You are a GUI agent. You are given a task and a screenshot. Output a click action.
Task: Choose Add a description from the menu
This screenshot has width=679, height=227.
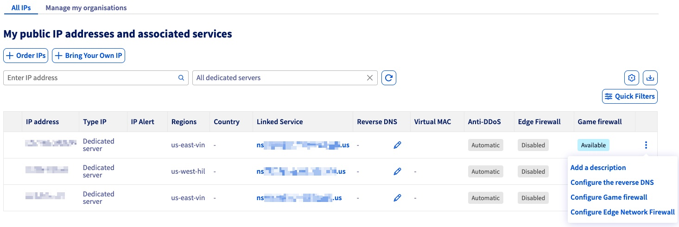[x=598, y=168]
